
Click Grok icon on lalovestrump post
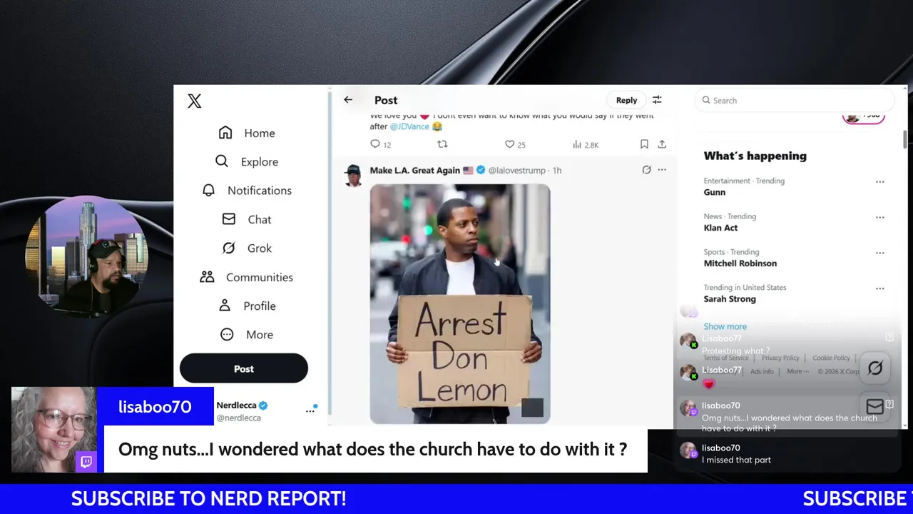tap(646, 170)
